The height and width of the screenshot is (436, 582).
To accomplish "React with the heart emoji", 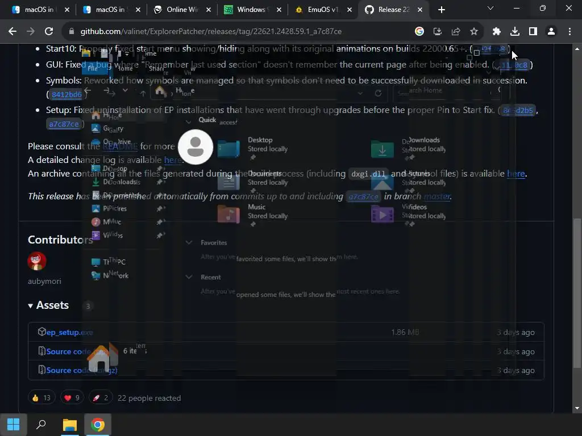I will pyautogui.click(x=72, y=398).
